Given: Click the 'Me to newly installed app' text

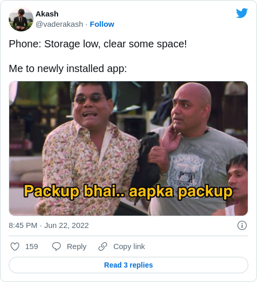Looking at the screenshot, I should click(68, 68).
